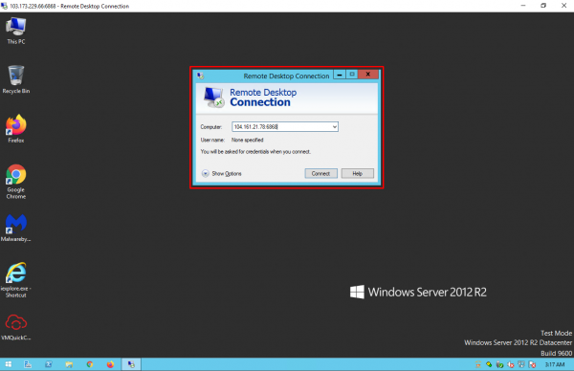574x371 pixels.
Task: Minimize the inner Remote Desktop Connection dialog
Action: [x=340, y=75]
